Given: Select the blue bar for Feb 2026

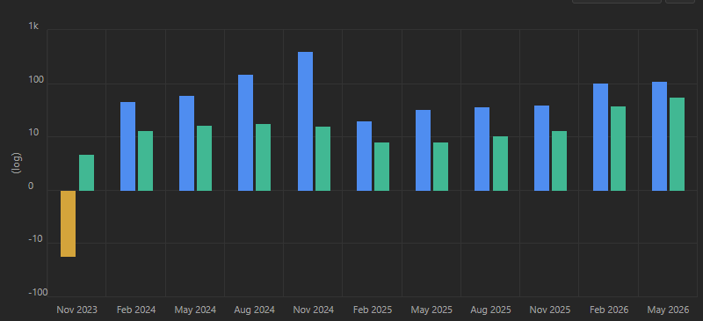Looking at the screenshot, I should coord(600,137).
